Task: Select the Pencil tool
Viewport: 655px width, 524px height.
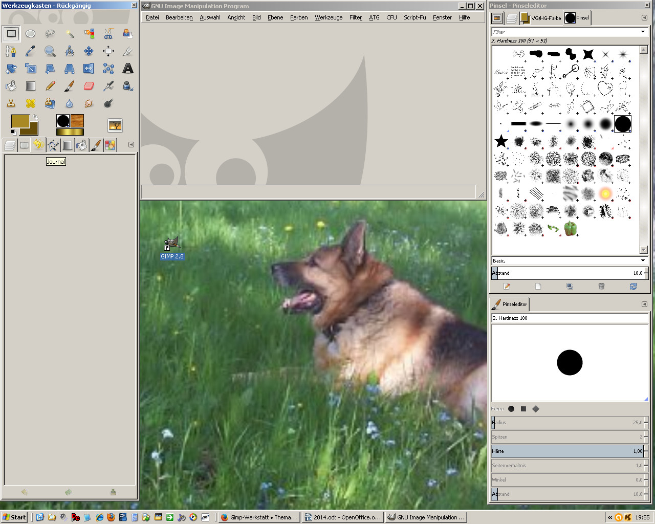Action: (x=50, y=86)
